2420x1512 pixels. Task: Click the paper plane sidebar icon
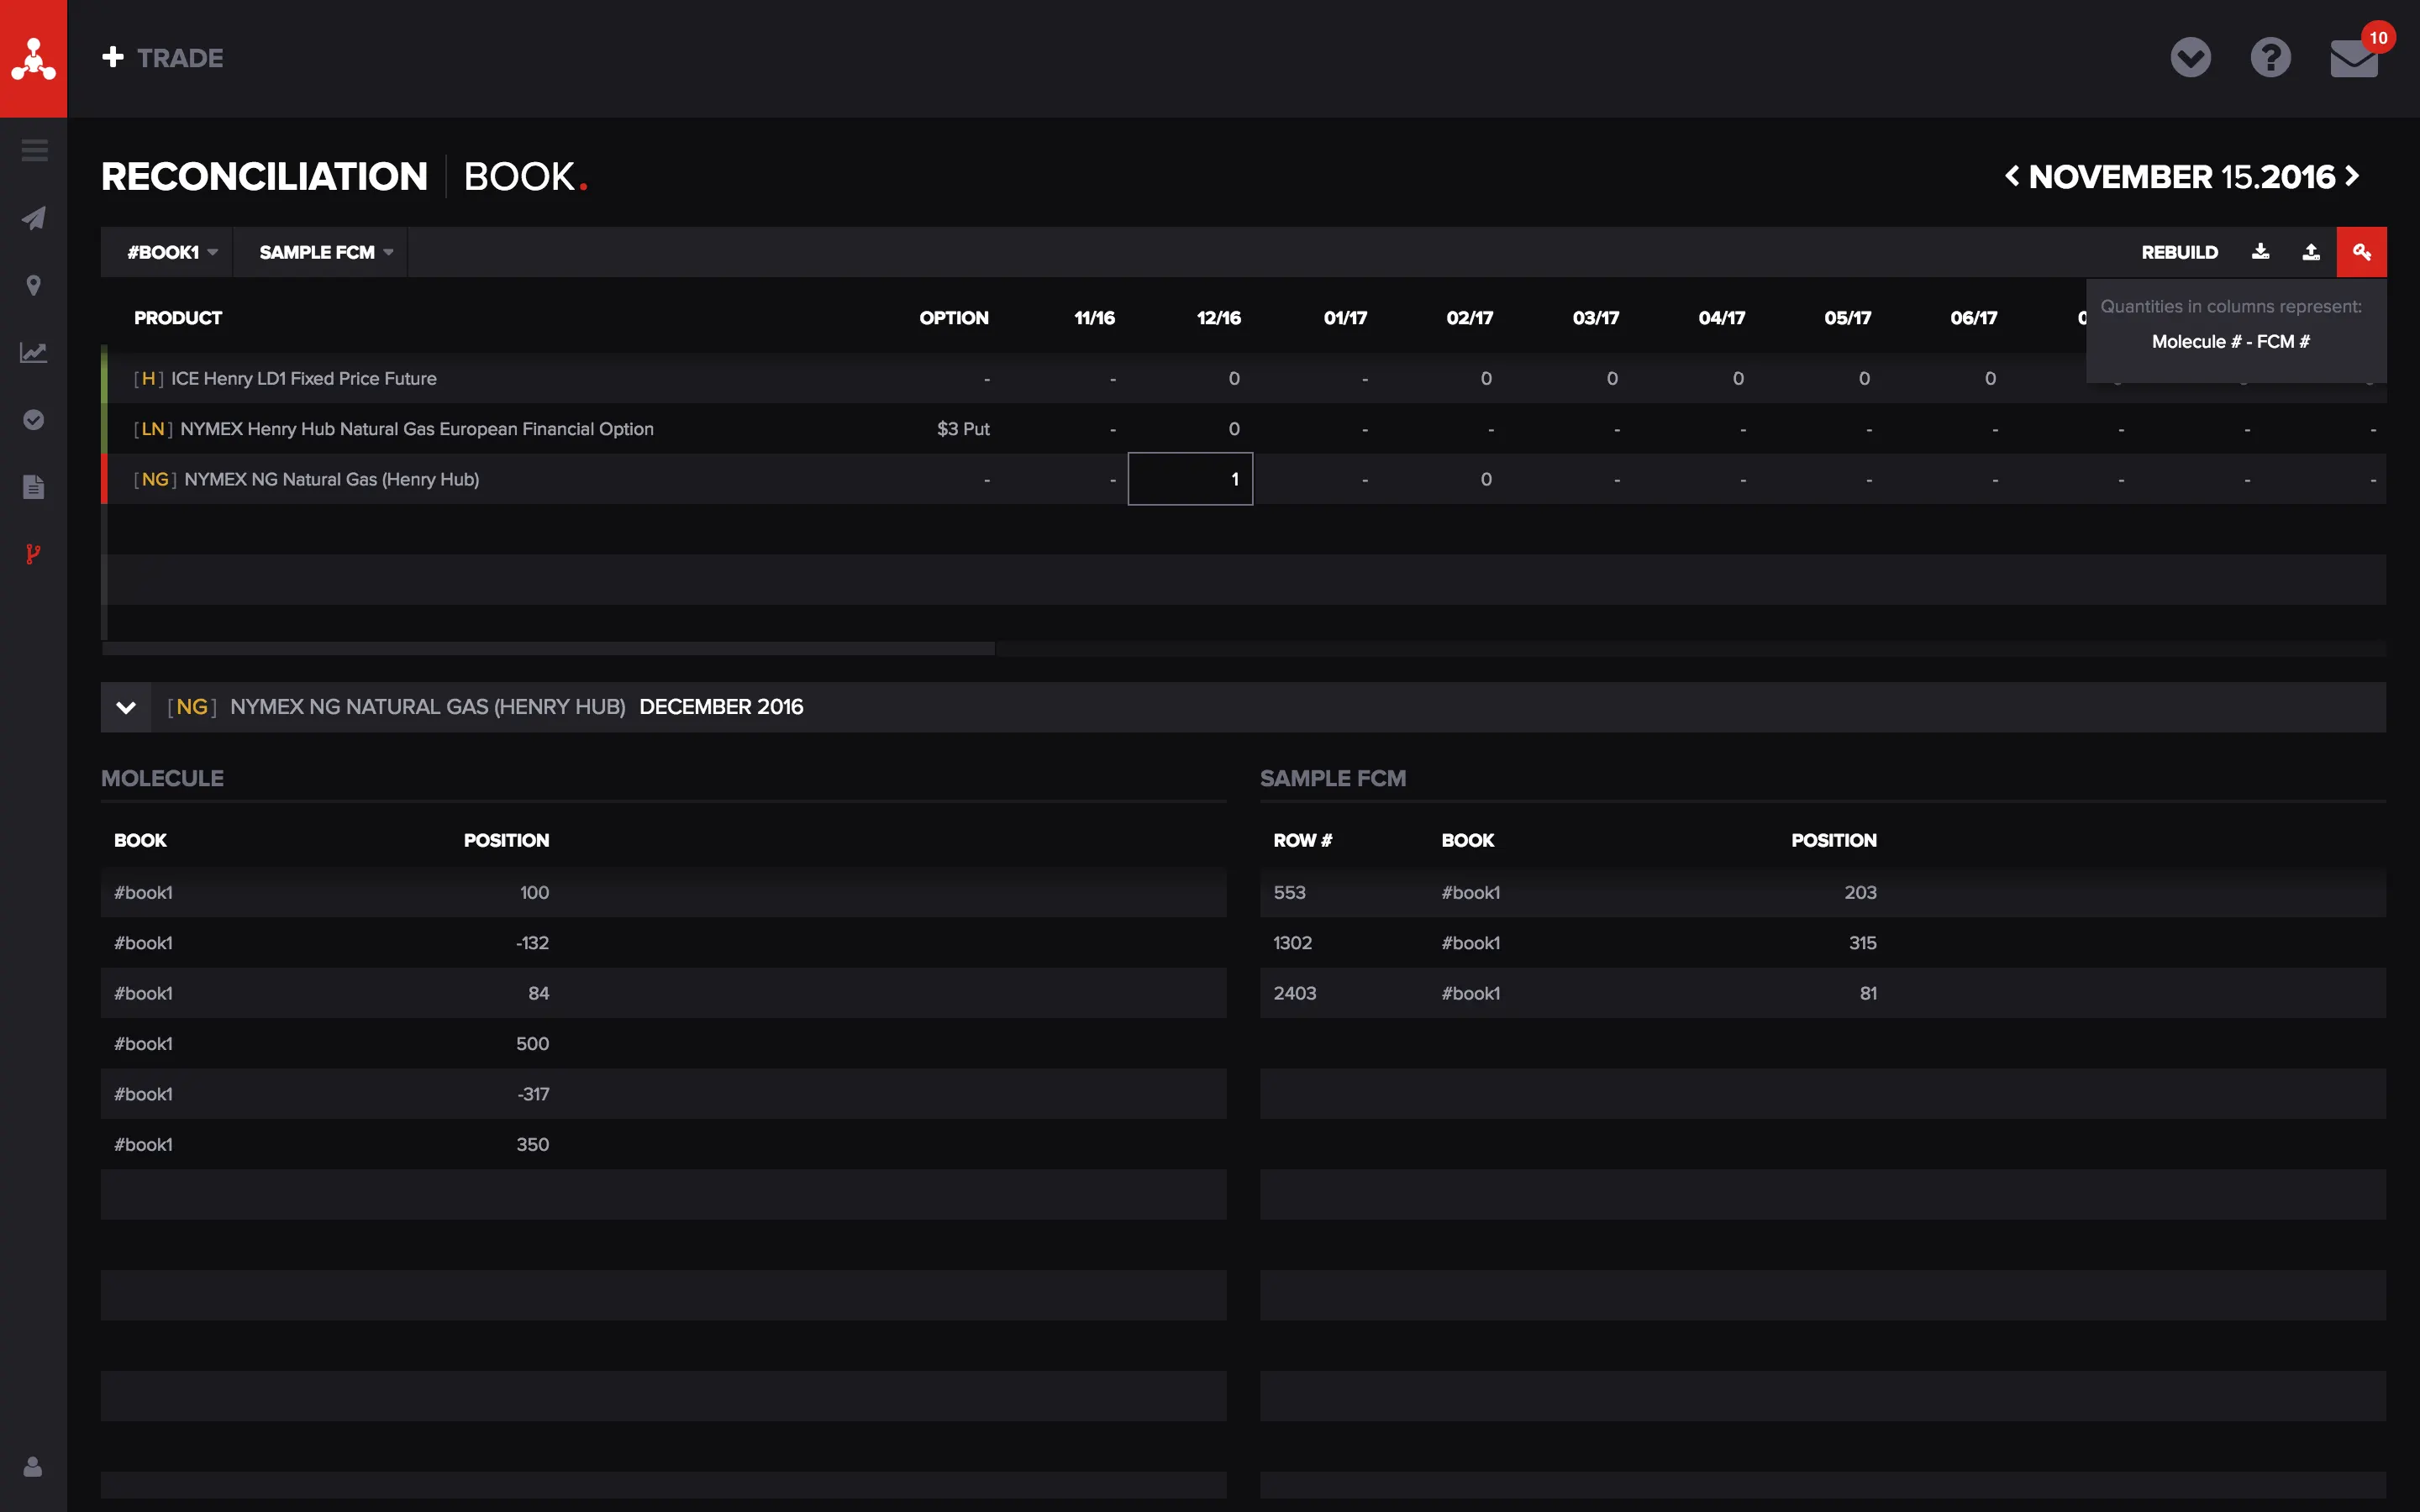tap(34, 218)
